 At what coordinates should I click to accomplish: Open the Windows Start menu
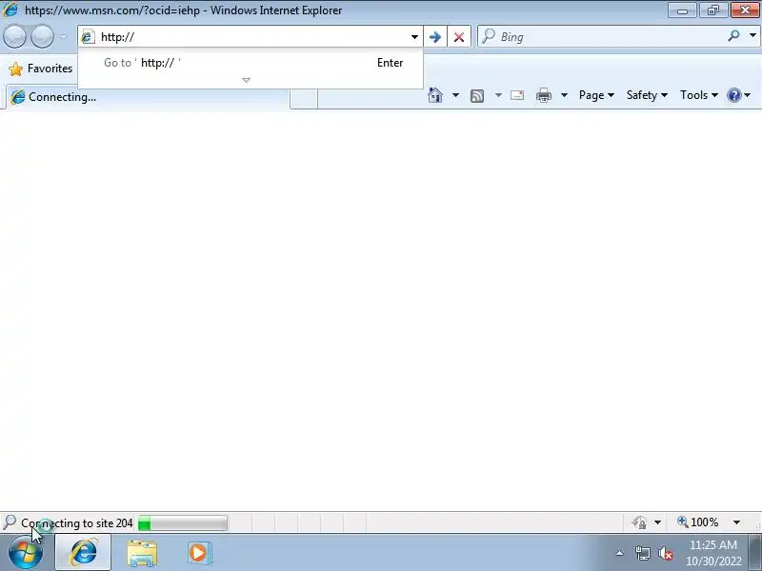point(26,553)
